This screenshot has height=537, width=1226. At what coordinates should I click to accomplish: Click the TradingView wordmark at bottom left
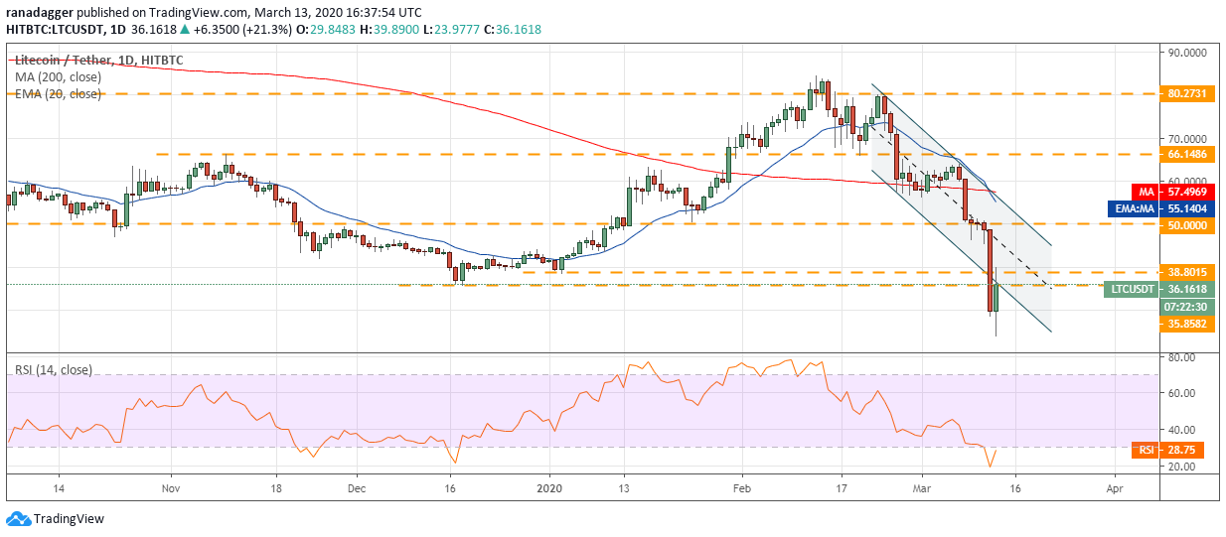[69, 518]
